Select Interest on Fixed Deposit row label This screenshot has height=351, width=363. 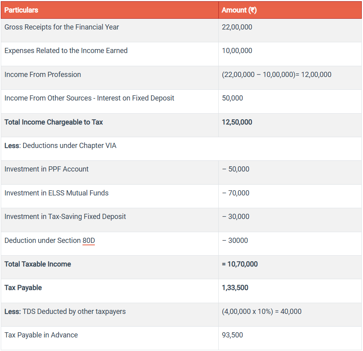tap(89, 98)
